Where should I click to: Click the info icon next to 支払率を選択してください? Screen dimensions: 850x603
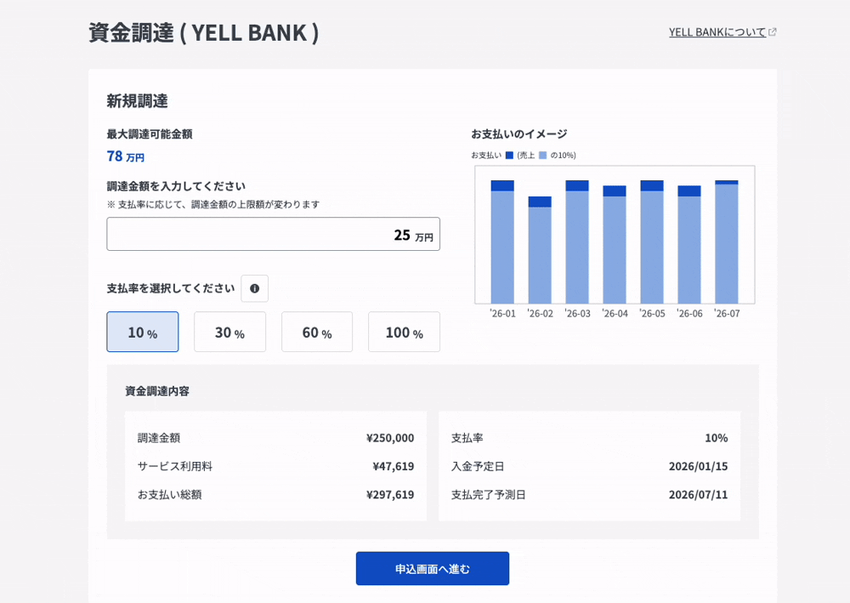tap(254, 288)
